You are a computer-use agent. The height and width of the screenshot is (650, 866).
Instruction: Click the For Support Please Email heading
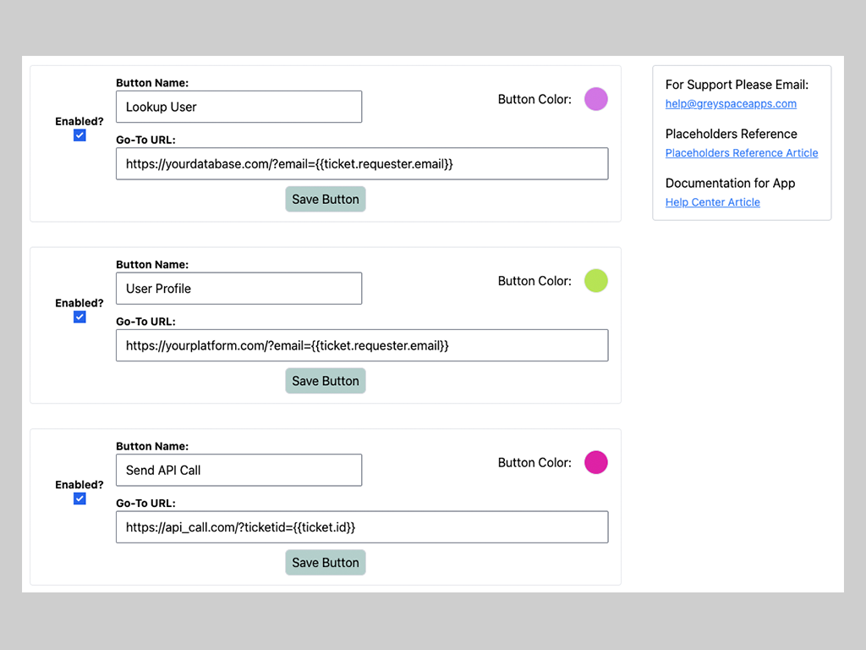(x=737, y=85)
